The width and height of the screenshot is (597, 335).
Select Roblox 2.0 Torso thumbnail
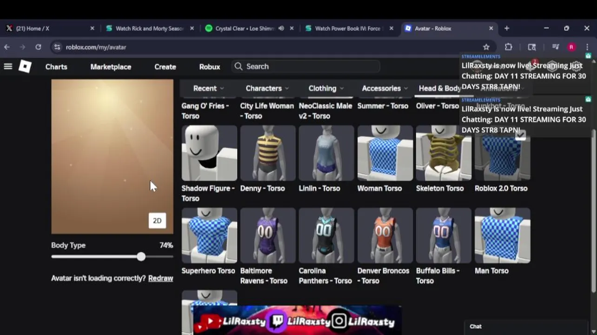(502, 153)
